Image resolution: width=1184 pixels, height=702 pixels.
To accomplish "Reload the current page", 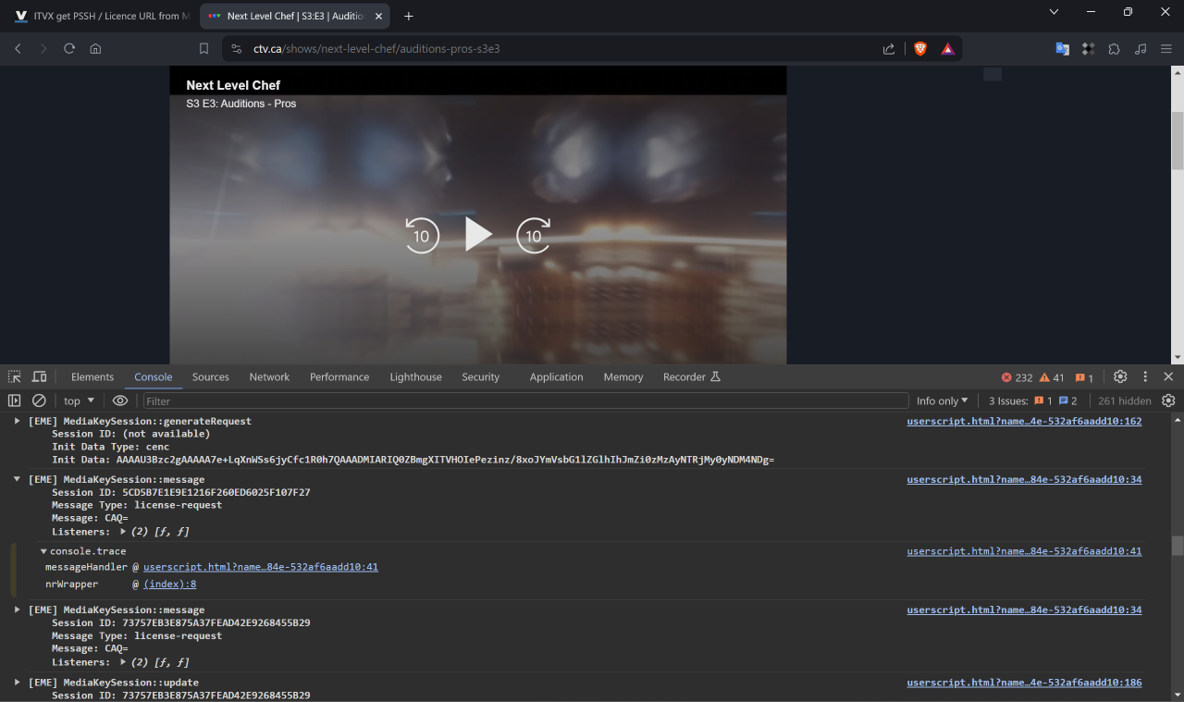I will [69, 49].
